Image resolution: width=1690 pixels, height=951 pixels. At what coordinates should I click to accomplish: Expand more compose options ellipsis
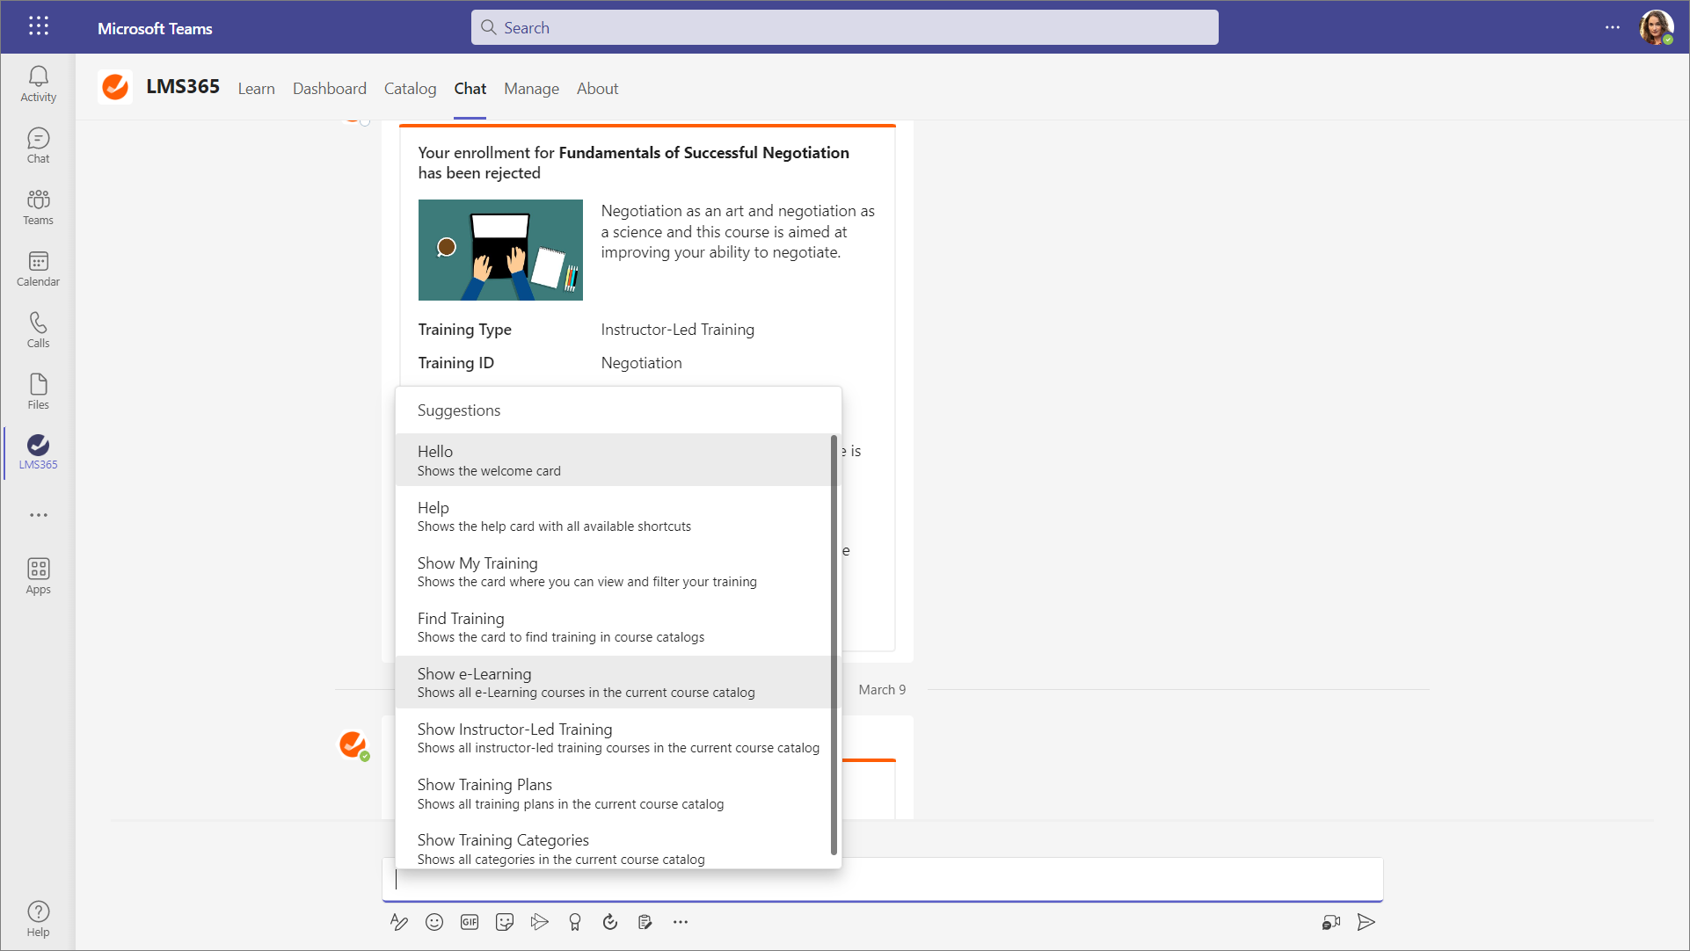tap(681, 922)
